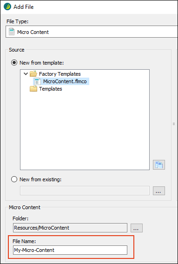Select the Templates folder item

[51, 89]
